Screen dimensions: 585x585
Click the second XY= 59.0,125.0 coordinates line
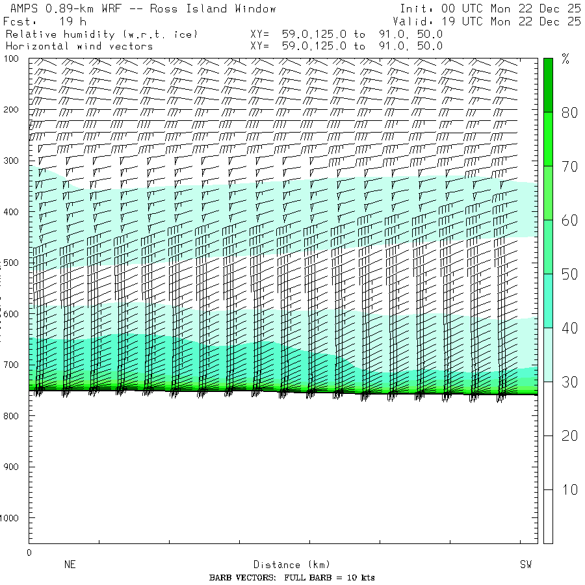click(346, 46)
